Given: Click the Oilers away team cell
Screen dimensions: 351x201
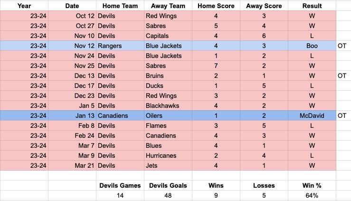Looking at the screenshot, I should [x=168, y=116].
